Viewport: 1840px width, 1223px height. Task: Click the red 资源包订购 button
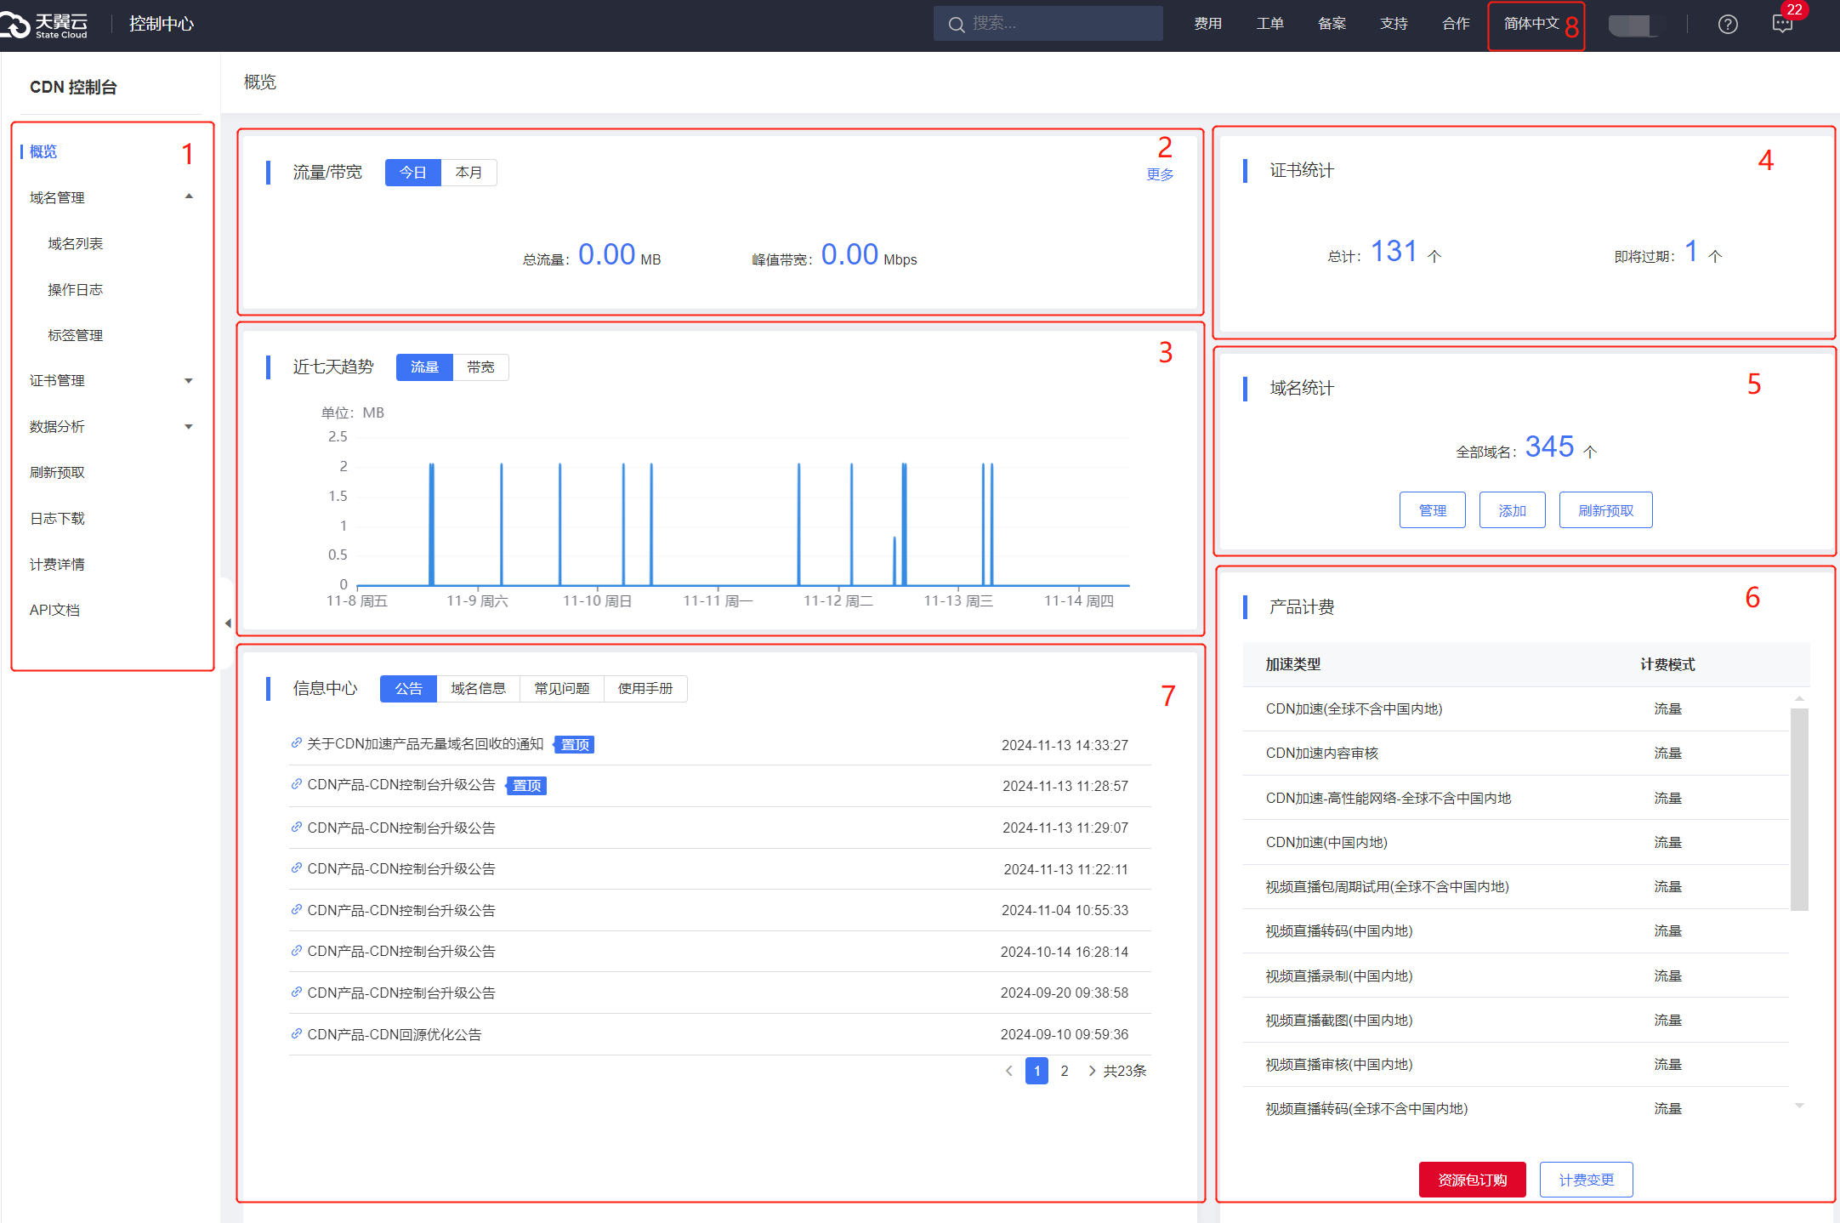pyautogui.click(x=1473, y=1180)
